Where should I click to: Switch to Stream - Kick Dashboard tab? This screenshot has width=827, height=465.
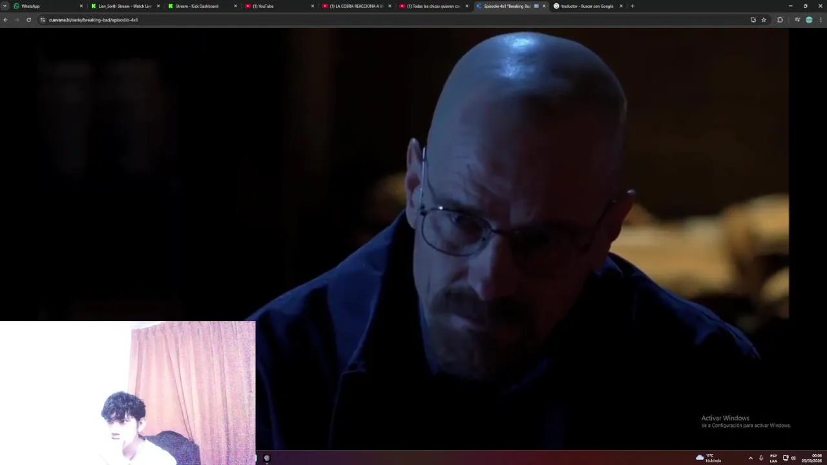click(x=202, y=6)
